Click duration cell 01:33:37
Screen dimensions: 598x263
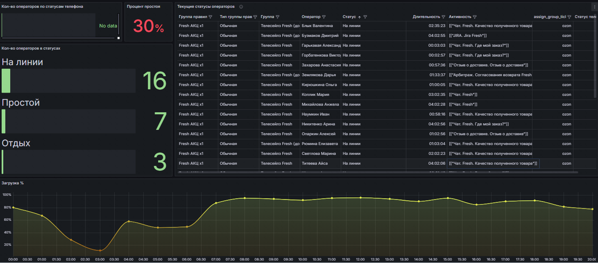[427, 75]
